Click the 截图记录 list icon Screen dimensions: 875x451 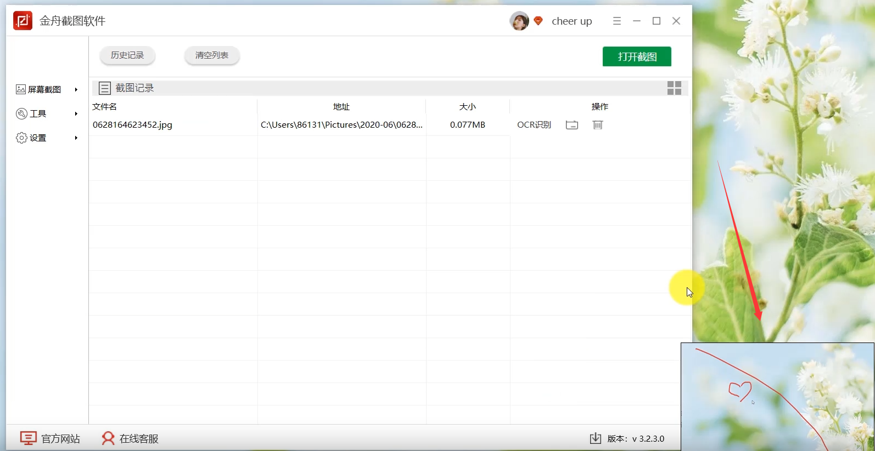click(x=105, y=88)
